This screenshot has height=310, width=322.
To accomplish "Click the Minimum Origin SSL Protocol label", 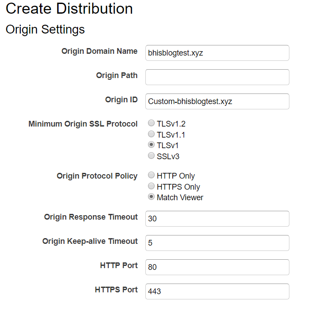I will (83, 124).
